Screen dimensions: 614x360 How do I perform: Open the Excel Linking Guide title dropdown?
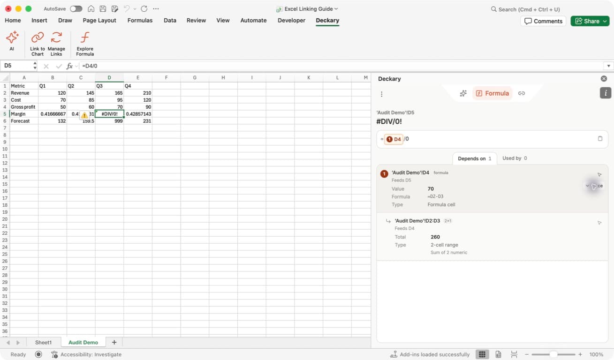tap(336, 9)
